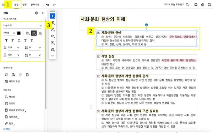Upload the file to cloud

pos(203,5)
